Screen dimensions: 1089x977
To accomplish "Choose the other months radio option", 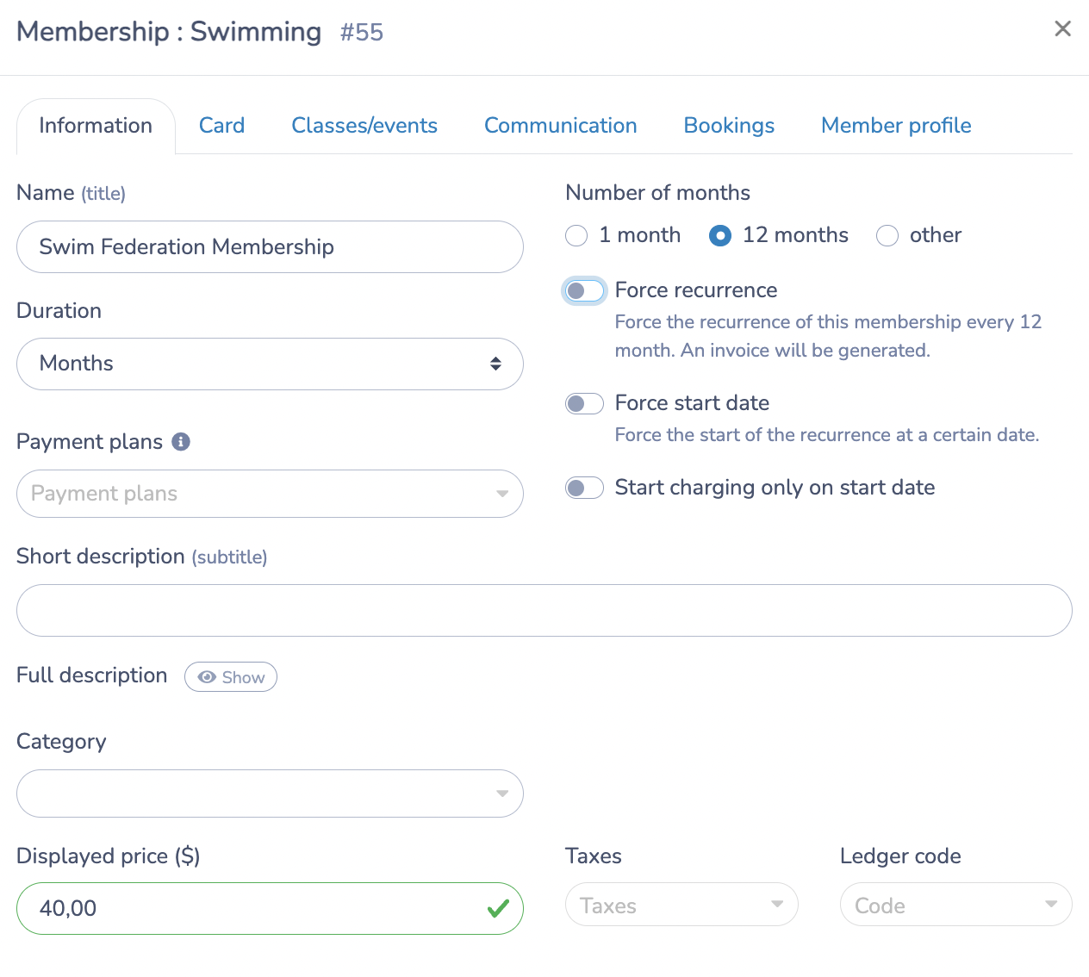I will click(887, 235).
